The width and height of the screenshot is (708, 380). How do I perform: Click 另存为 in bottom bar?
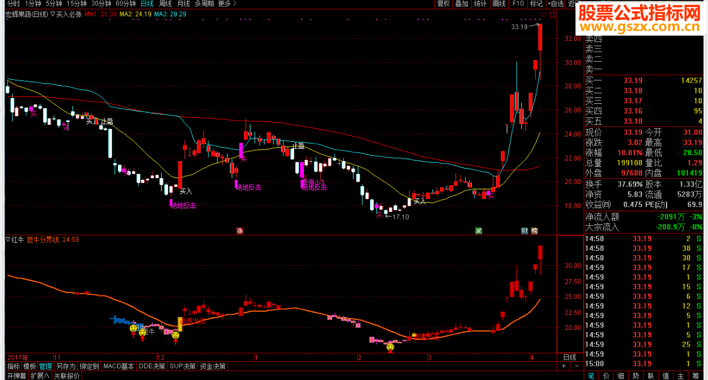(x=65, y=367)
